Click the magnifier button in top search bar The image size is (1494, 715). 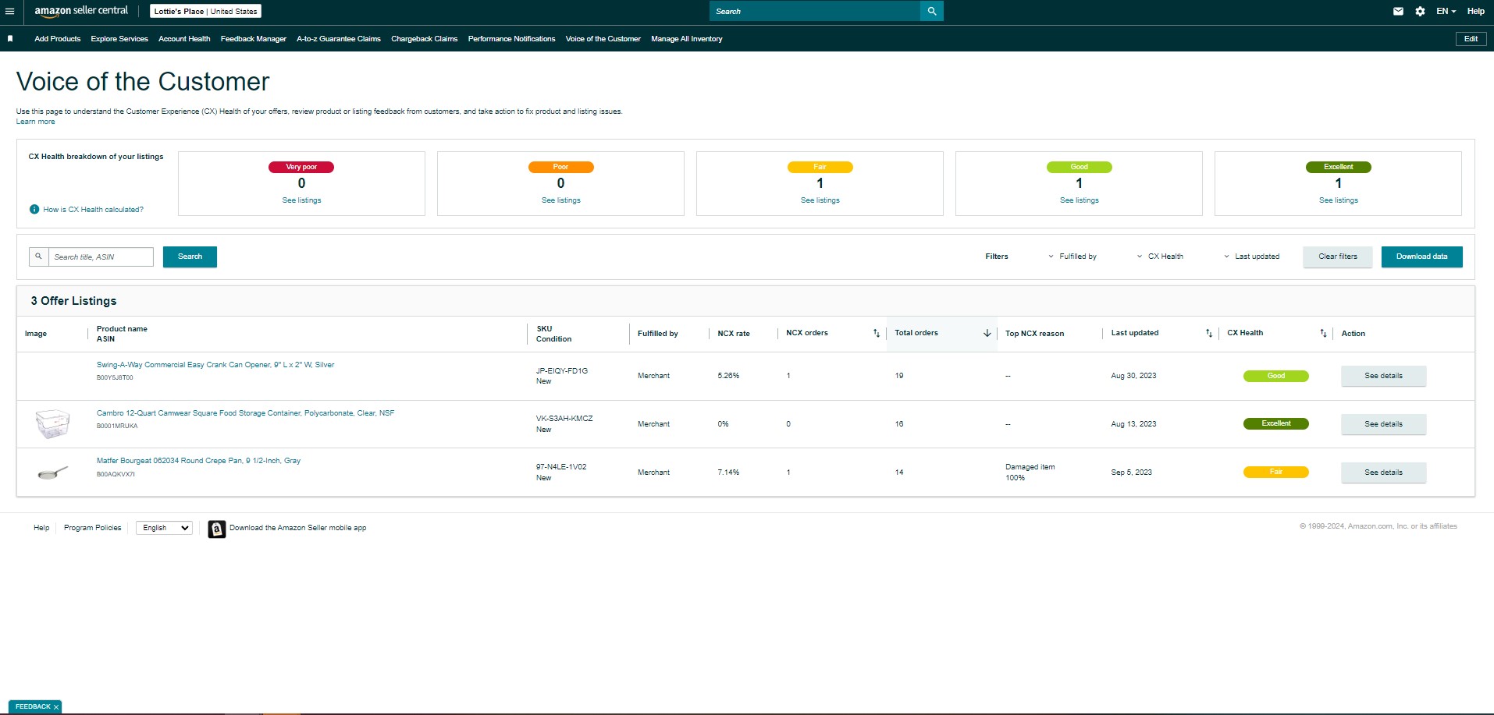tap(932, 11)
